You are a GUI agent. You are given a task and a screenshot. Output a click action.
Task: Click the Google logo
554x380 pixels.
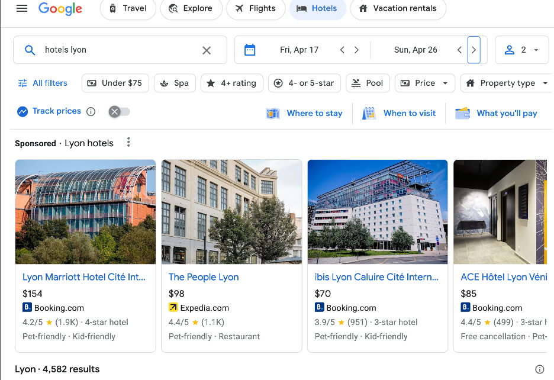(x=60, y=9)
